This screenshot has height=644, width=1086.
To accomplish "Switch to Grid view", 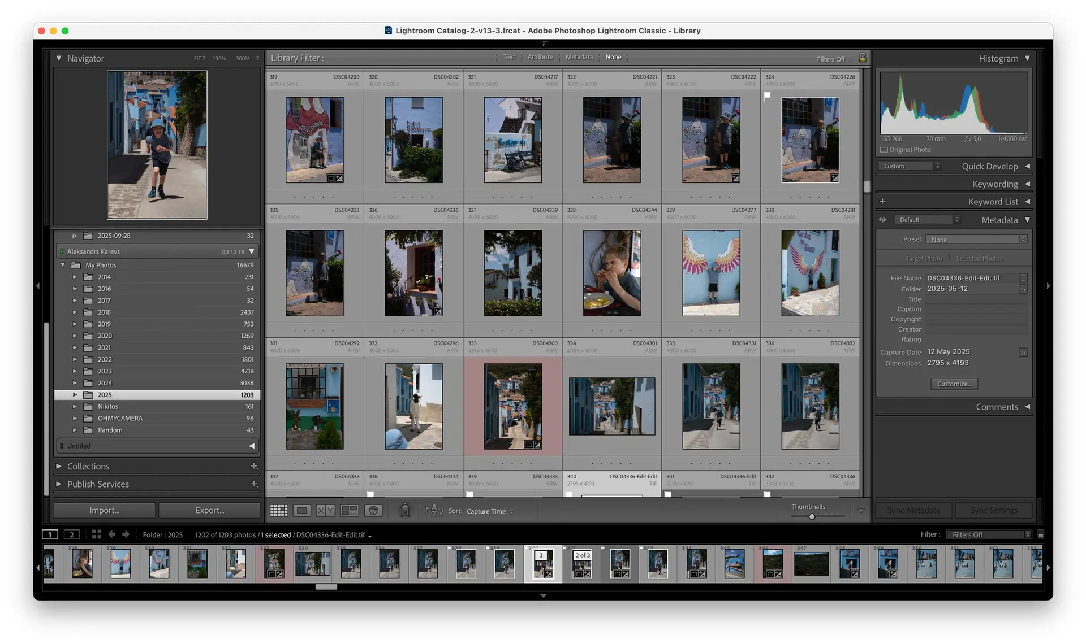I will (279, 511).
